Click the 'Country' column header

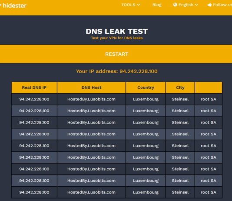[146, 87]
